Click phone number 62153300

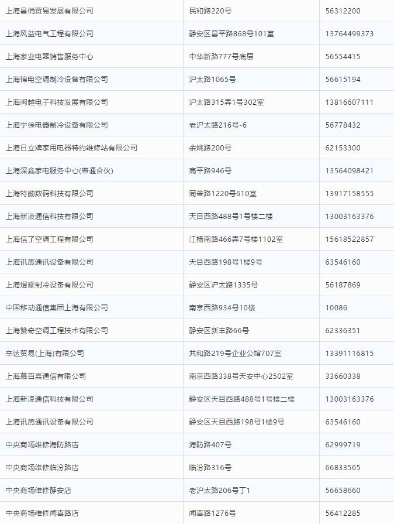tap(343, 148)
